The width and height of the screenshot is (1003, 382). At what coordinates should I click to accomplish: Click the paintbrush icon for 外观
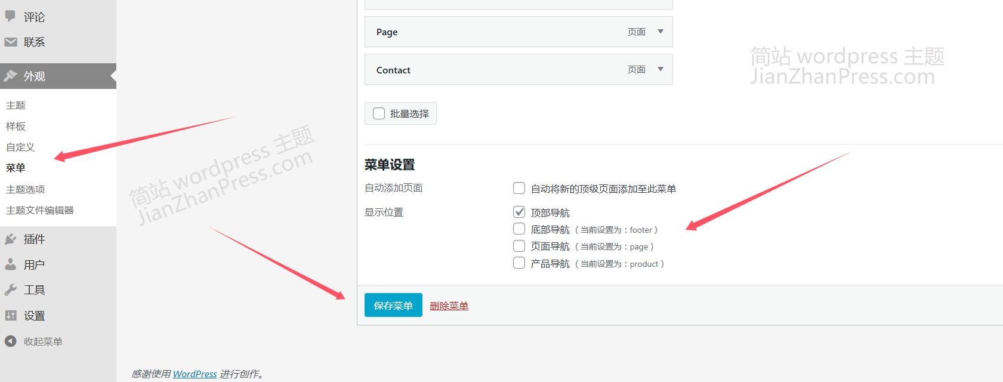11,76
